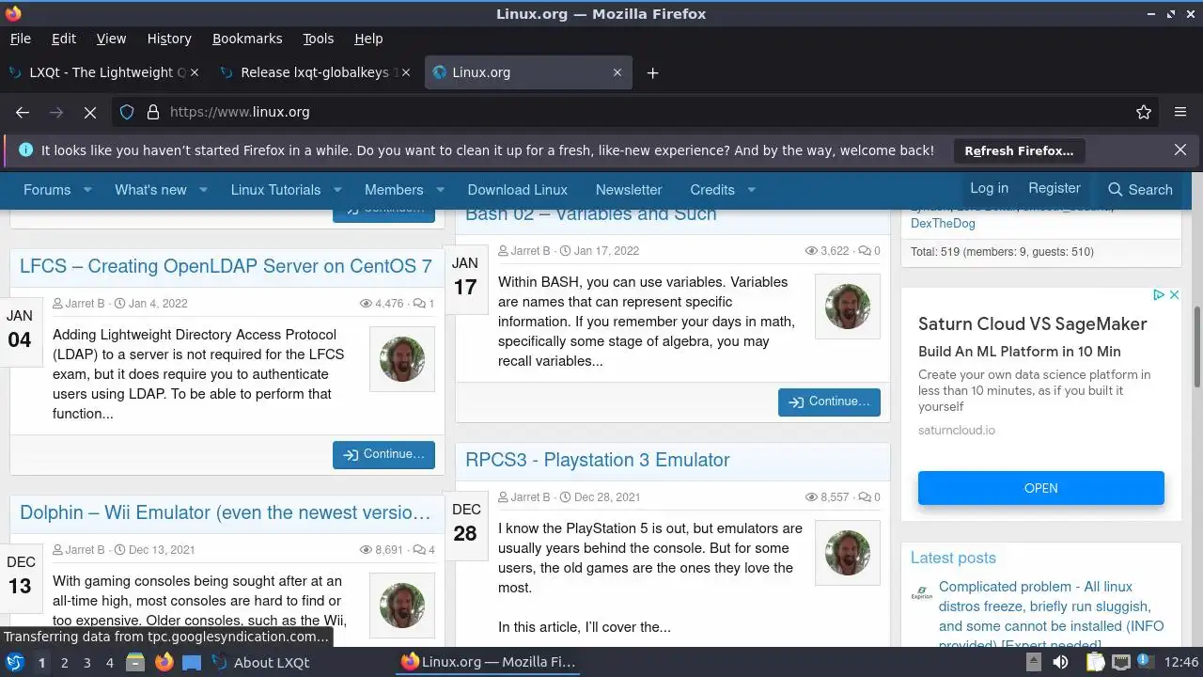Close the Saturn Cloud ad
This screenshot has height=677, width=1203.
click(x=1174, y=295)
